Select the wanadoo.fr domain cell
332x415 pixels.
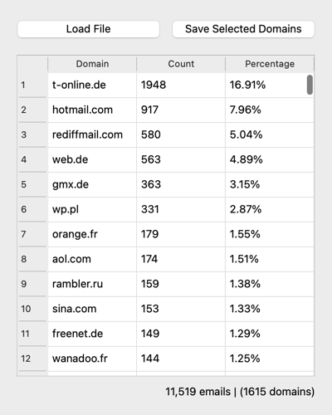tap(92, 359)
